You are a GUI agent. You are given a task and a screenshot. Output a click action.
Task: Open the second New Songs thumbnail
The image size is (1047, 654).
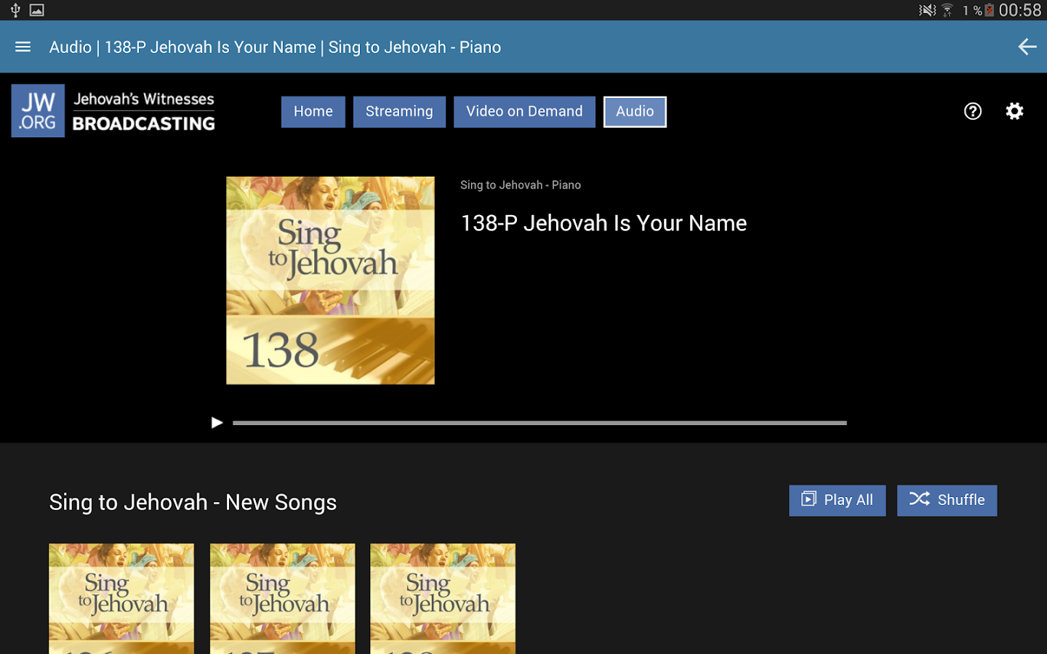coord(283,598)
